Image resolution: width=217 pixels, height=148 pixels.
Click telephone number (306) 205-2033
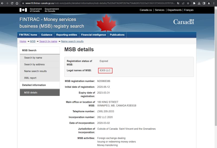click(106, 111)
